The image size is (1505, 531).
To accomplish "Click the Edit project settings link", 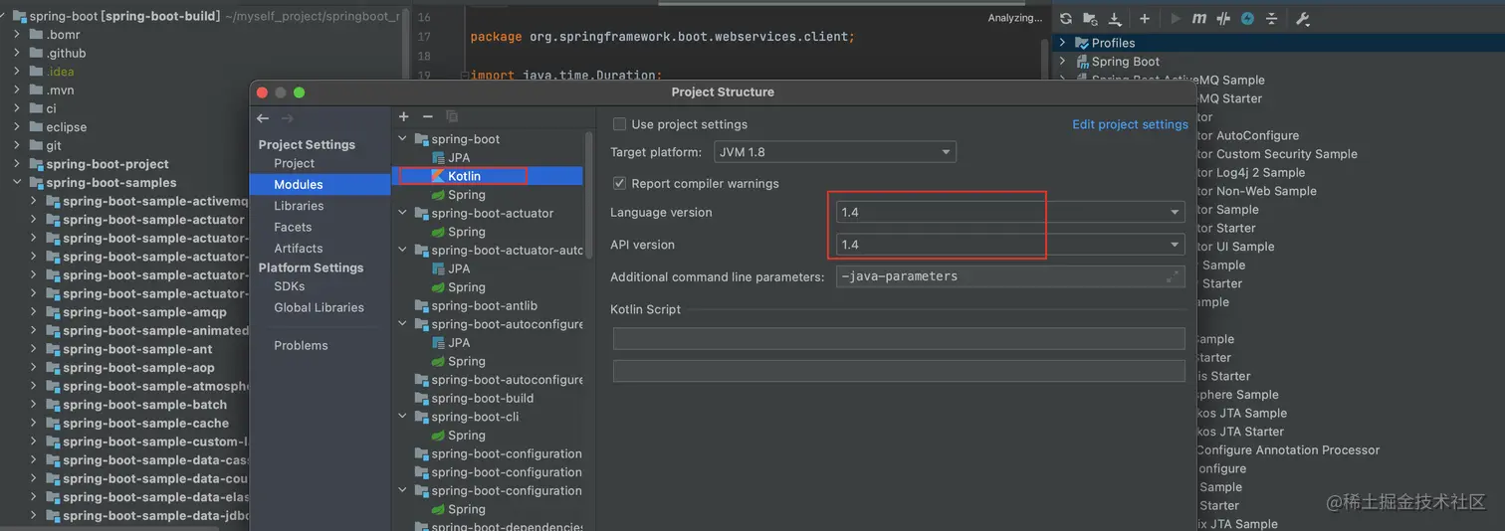I will coord(1130,124).
